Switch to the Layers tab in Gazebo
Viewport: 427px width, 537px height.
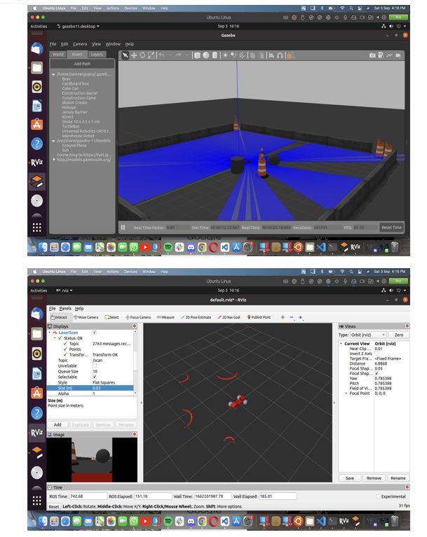click(x=97, y=55)
